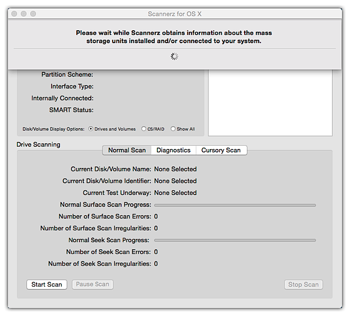Click the 'Number of Seek Scan Irregularities:' value 0

coord(156,264)
